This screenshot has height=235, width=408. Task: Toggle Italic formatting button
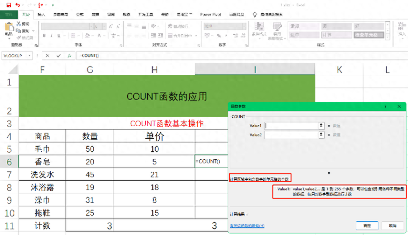[x=51, y=36]
